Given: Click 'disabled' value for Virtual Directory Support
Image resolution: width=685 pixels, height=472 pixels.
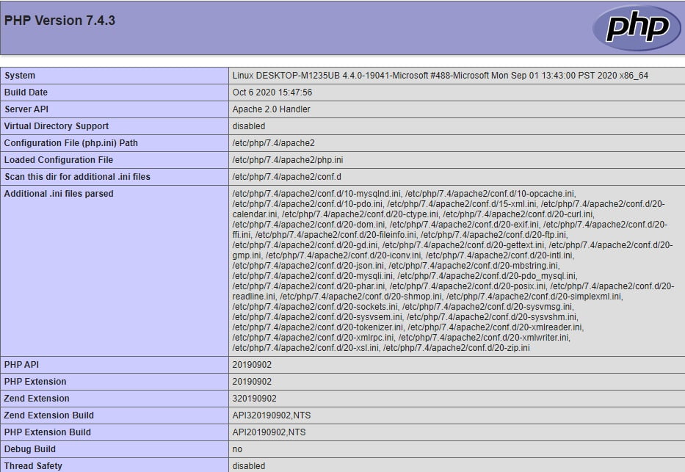Looking at the screenshot, I should tap(249, 126).
